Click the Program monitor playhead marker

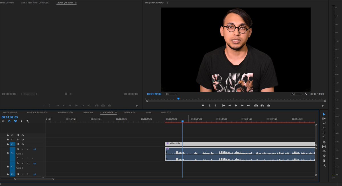(x=178, y=99)
